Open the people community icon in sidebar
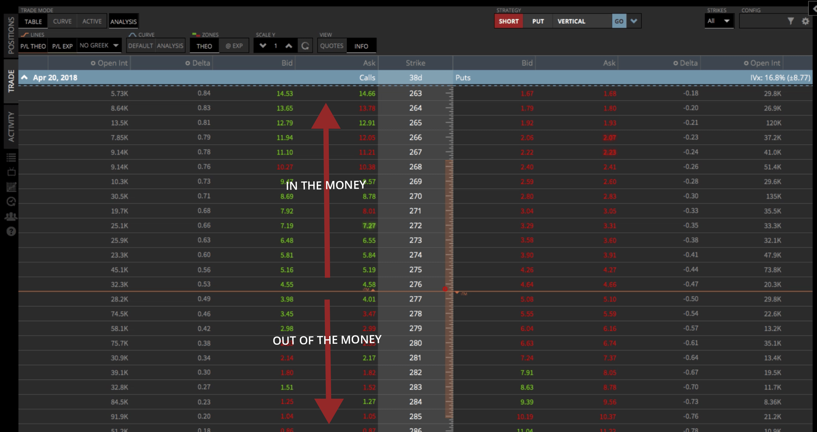 pos(11,217)
